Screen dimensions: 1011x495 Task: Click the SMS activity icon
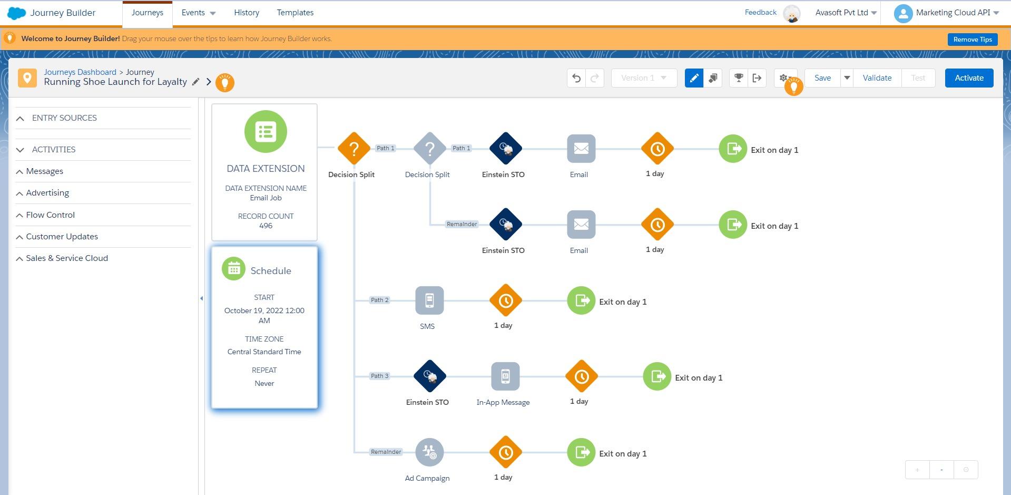click(x=429, y=300)
